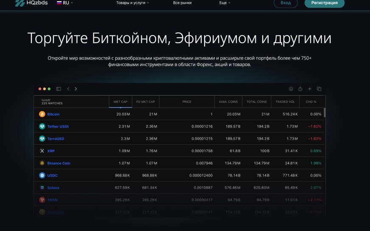Viewport: 370px width, 231px height.
Task: Sort by TOTAL COINS column
Action: pyautogui.click(x=257, y=102)
